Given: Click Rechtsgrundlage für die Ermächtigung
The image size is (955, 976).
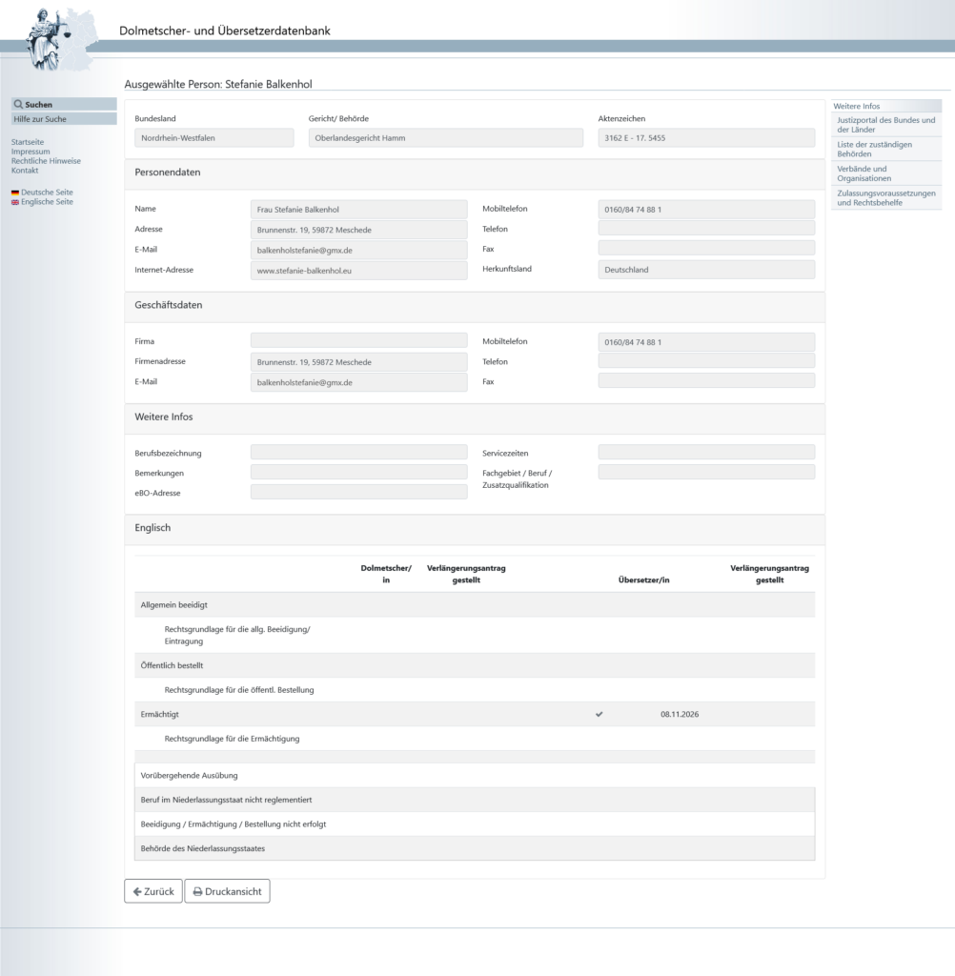Looking at the screenshot, I should pyautogui.click(x=232, y=739).
